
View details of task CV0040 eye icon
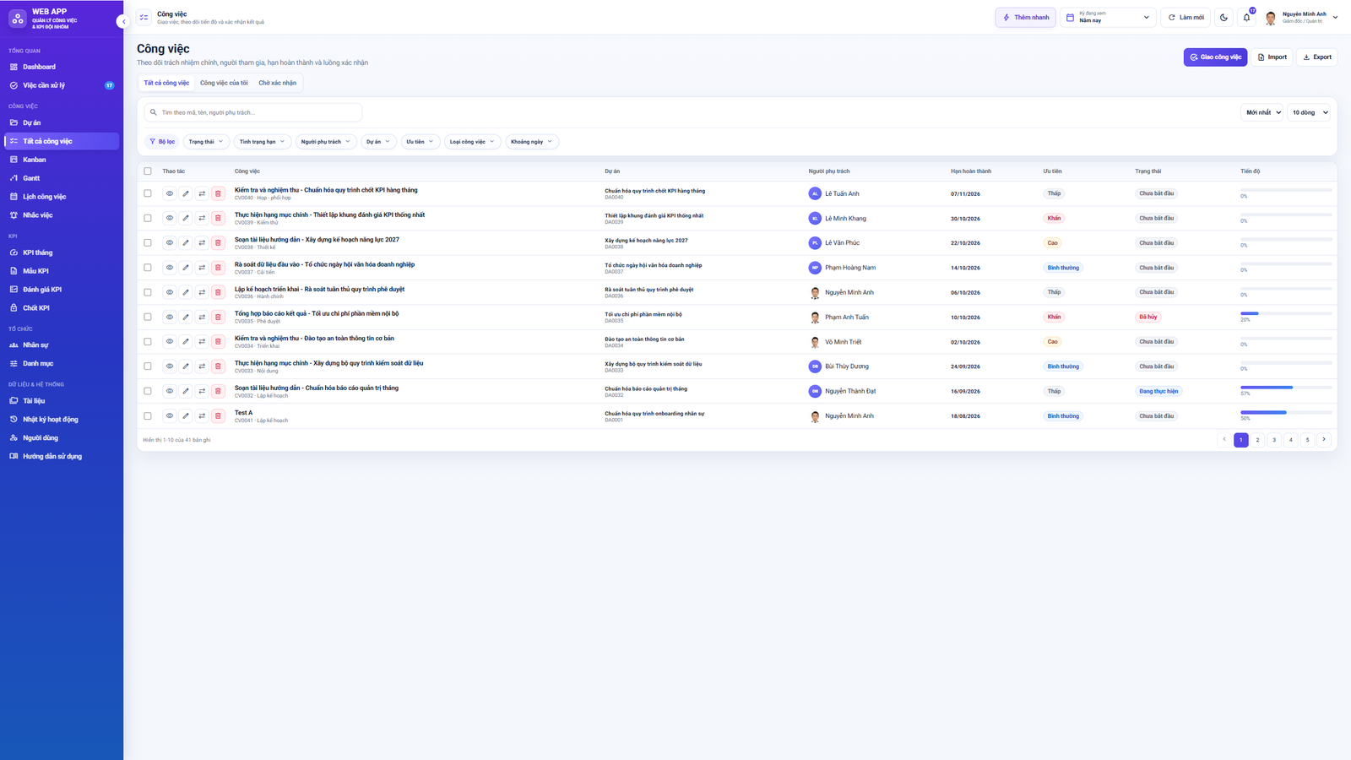170,193
